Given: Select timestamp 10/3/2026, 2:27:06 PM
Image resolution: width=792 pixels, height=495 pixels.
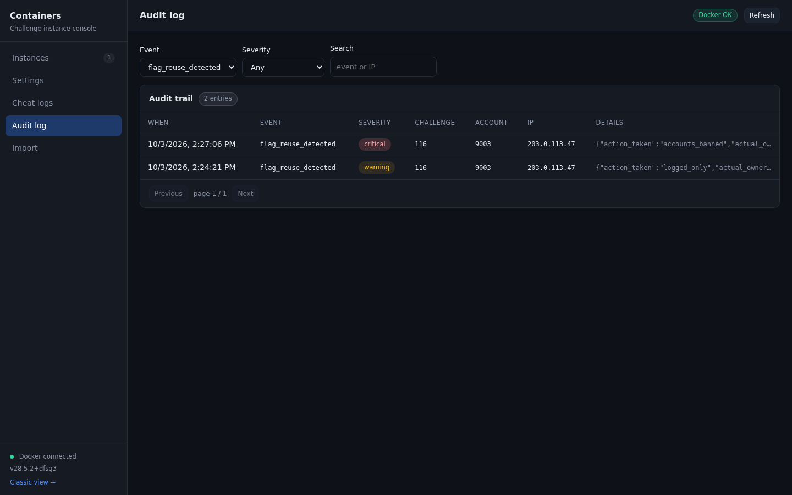Looking at the screenshot, I should pos(192,144).
